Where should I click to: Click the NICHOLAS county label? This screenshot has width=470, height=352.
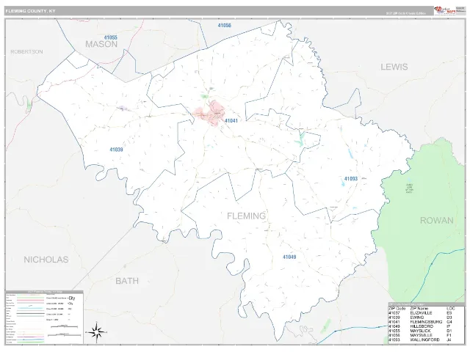tap(46, 260)
